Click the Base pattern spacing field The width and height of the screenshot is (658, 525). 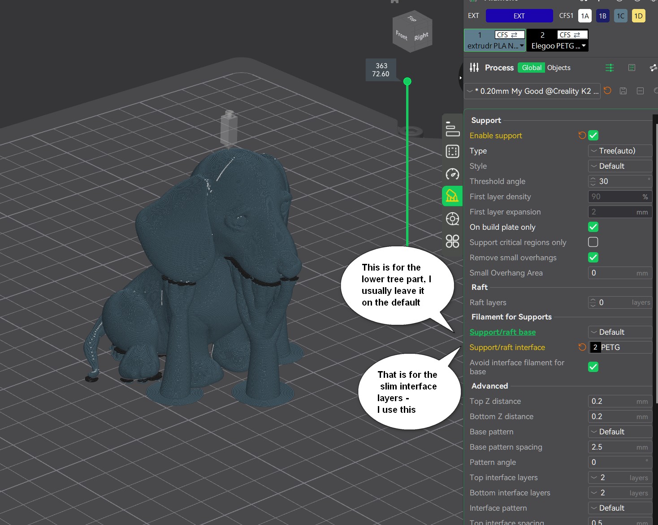[620, 447]
